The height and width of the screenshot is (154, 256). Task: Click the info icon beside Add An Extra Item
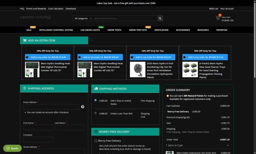click(91, 40)
